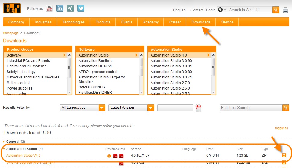Open the Products menu tab
Image resolution: width=292 pixels, height=168 pixels.
pyautogui.click(x=103, y=22)
